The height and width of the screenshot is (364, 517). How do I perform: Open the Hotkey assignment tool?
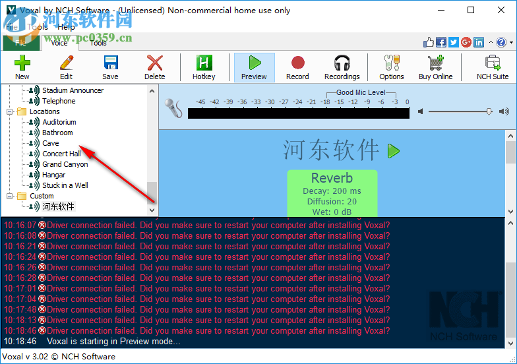[204, 67]
